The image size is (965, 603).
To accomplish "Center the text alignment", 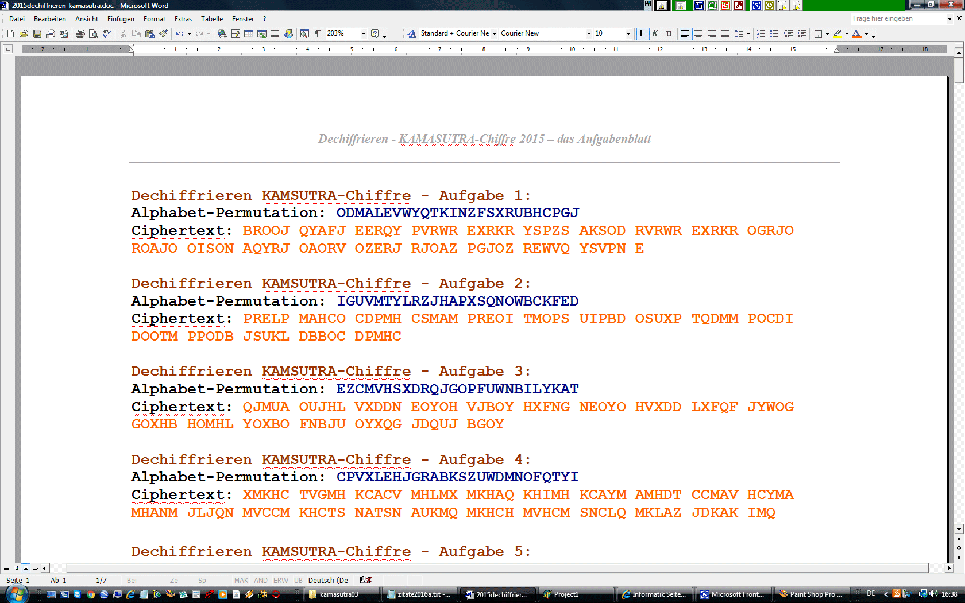I will (698, 34).
